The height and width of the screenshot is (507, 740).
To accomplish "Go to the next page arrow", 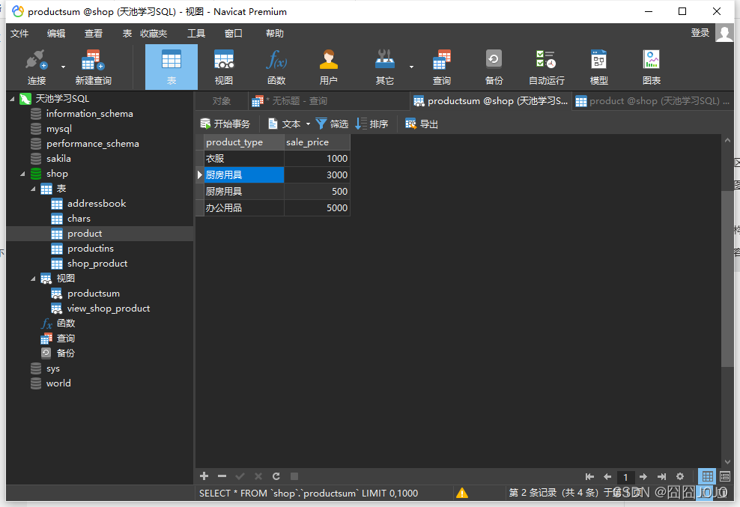I will [643, 477].
